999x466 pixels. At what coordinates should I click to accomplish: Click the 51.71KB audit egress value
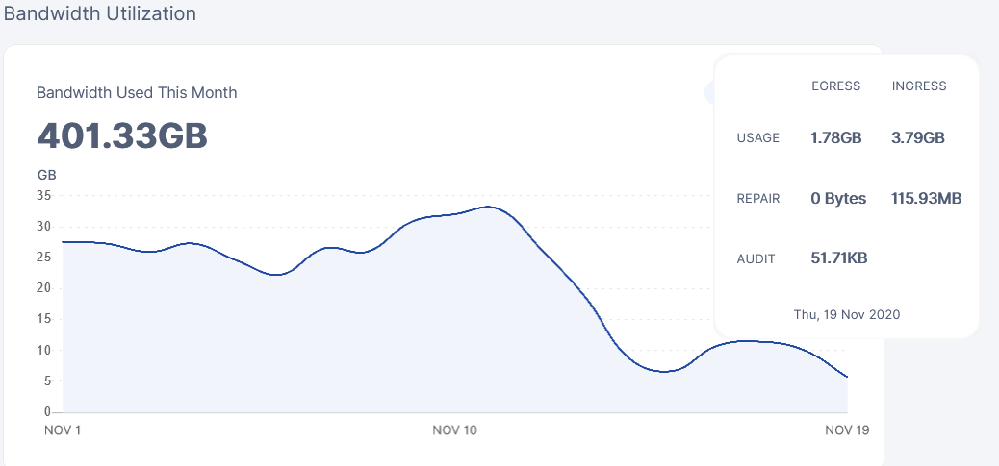839,258
